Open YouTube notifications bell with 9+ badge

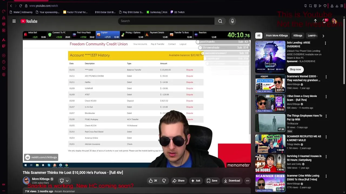(x=325, y=21)
